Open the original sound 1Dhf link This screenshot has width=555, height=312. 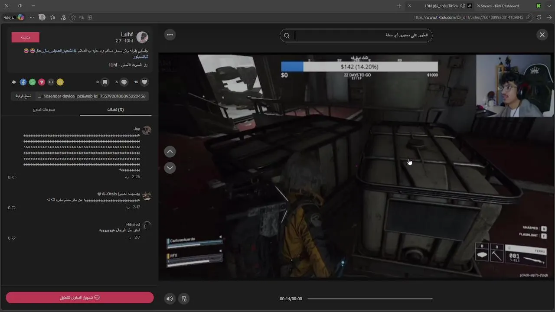(128, 65)
